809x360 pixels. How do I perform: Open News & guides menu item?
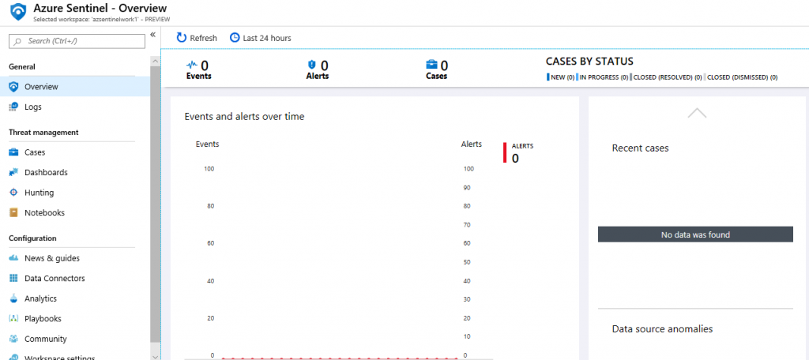pos(51,258)
